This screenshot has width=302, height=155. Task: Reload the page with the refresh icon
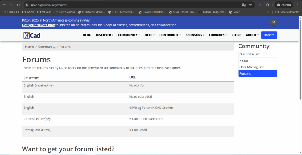coord(19,5)
